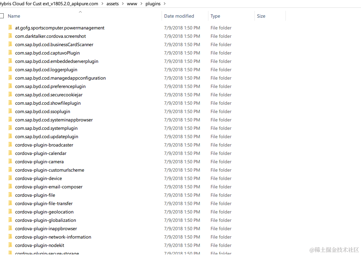Select cordova-plugin-globalization folder name
This screenshot has height=255, width=361.
point(46,220)
